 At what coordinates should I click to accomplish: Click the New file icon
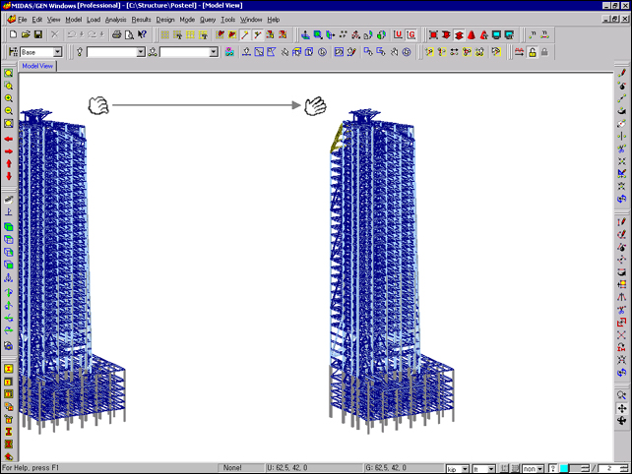12,35
